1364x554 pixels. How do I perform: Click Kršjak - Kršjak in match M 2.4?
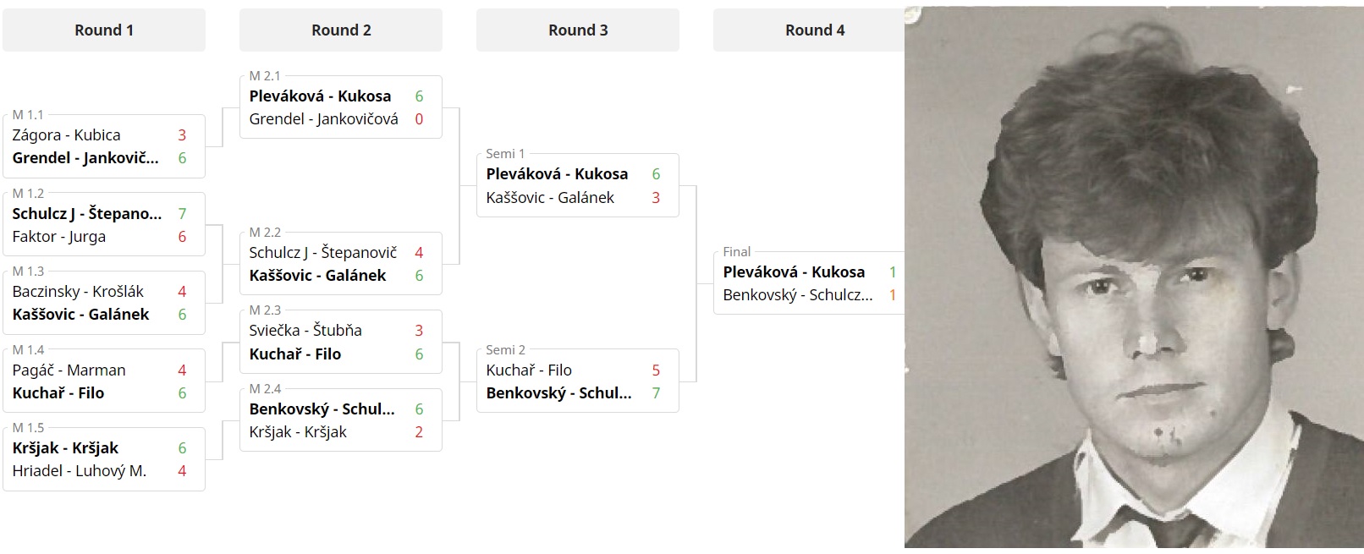298,431
